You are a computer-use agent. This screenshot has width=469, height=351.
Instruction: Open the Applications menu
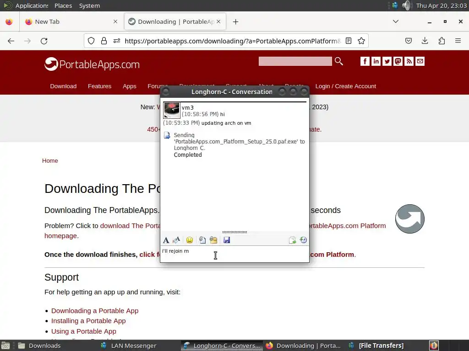point(32,5)
